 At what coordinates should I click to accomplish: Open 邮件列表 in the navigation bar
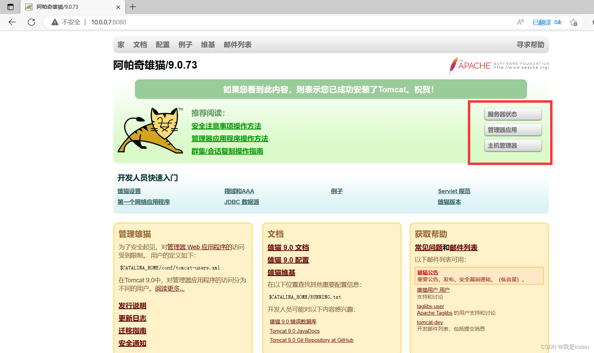238,45
